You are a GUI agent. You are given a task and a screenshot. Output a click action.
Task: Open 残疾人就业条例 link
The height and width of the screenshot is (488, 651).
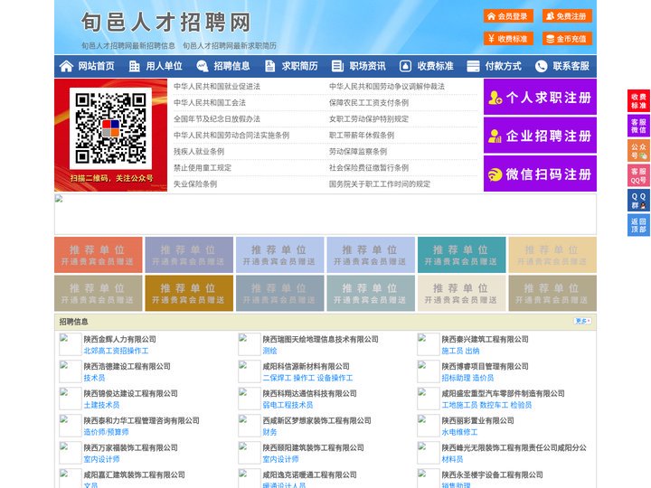tap(199, 152)
